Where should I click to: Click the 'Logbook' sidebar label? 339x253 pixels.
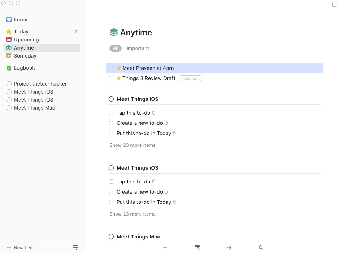pos(24,68)
